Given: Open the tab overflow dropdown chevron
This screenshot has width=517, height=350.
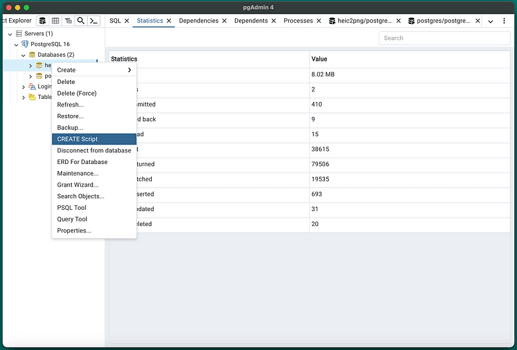Looking at the screenshot, I should coord(491,21).
